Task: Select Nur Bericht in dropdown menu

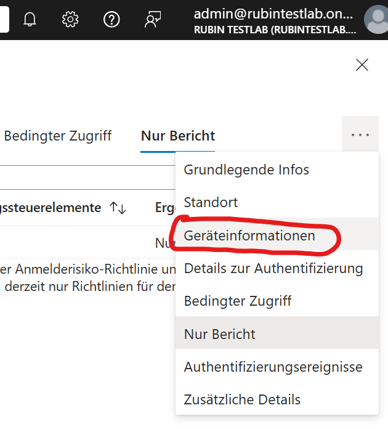Action: [219, 334]
